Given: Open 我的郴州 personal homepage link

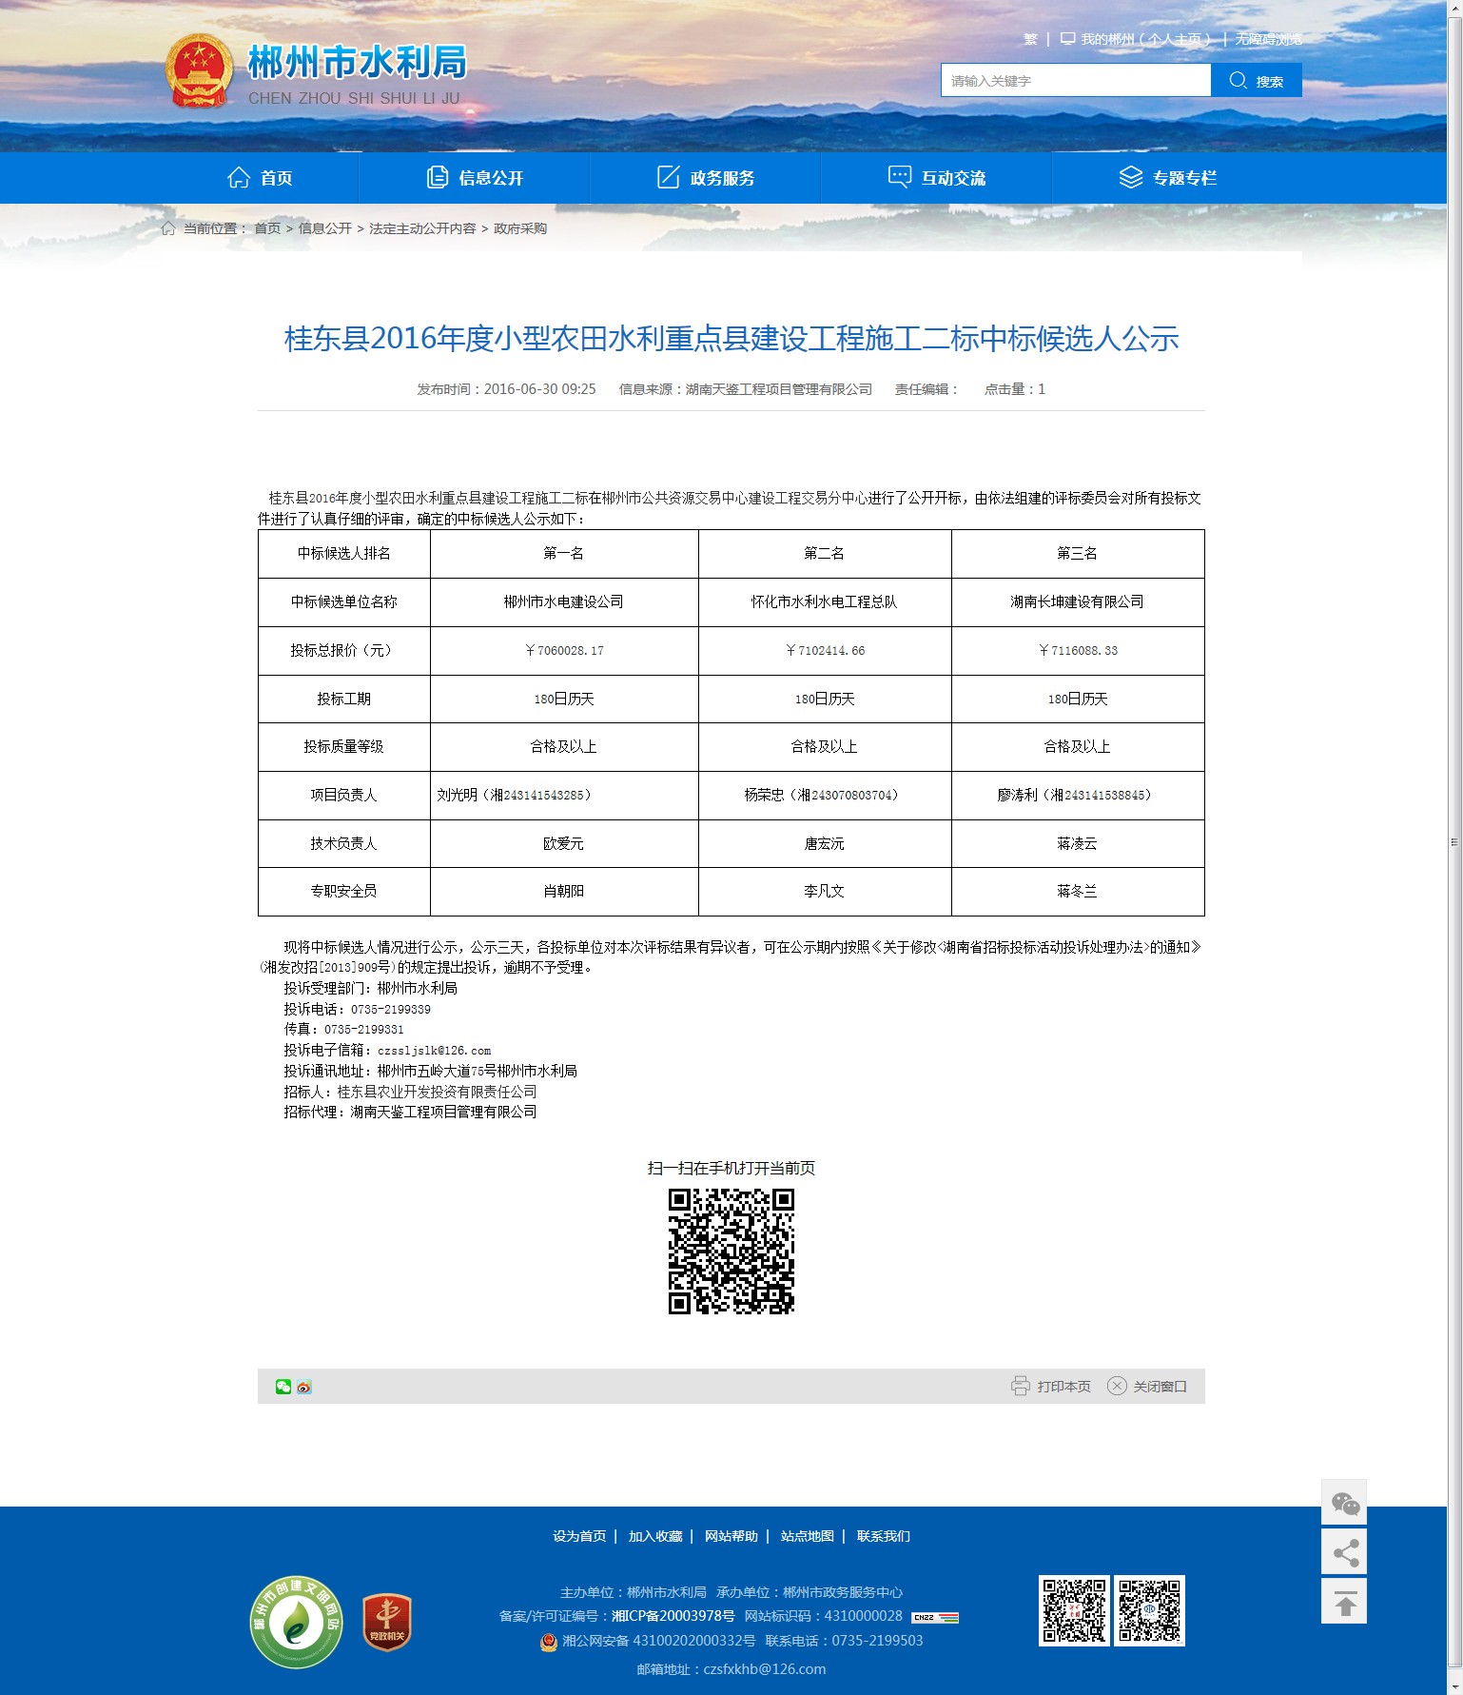Looking at the screenshot, I should coord(1145,39).
